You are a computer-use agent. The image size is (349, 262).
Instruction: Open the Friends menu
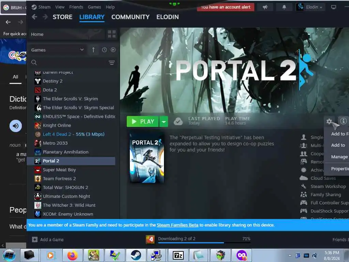(76, 7)
